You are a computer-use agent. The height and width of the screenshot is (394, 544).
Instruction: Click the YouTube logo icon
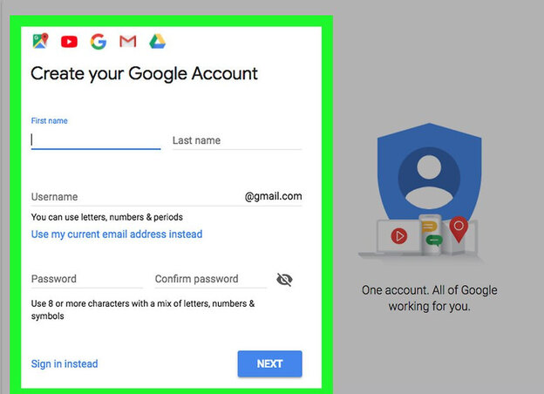70,42
